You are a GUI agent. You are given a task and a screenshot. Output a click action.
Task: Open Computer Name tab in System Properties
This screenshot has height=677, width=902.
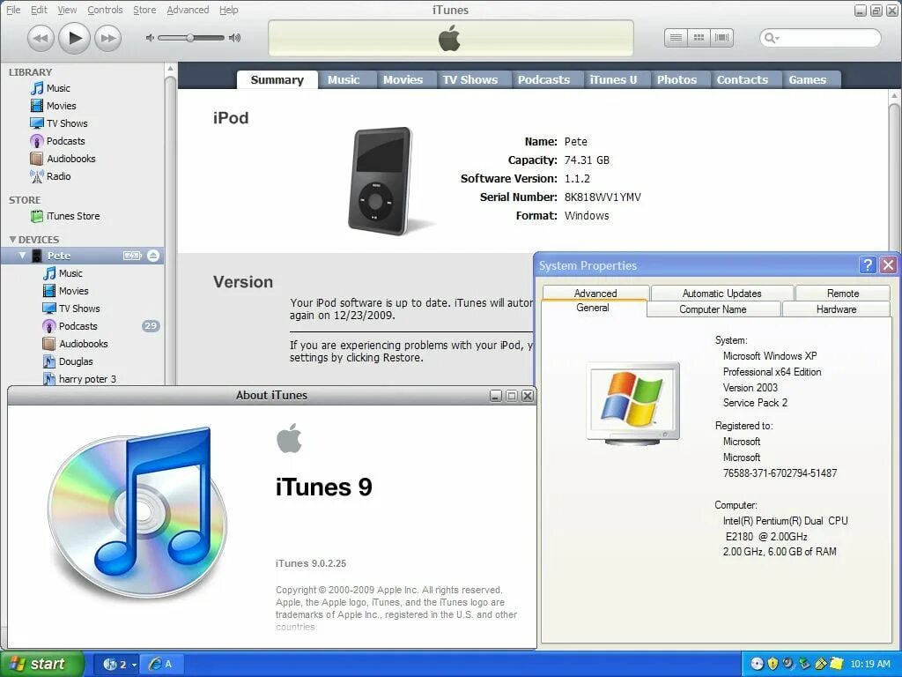(x=713, y=309)
